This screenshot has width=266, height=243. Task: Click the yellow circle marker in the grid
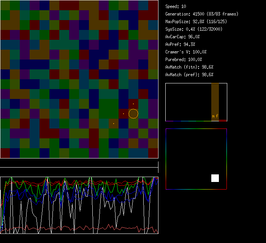133,113
